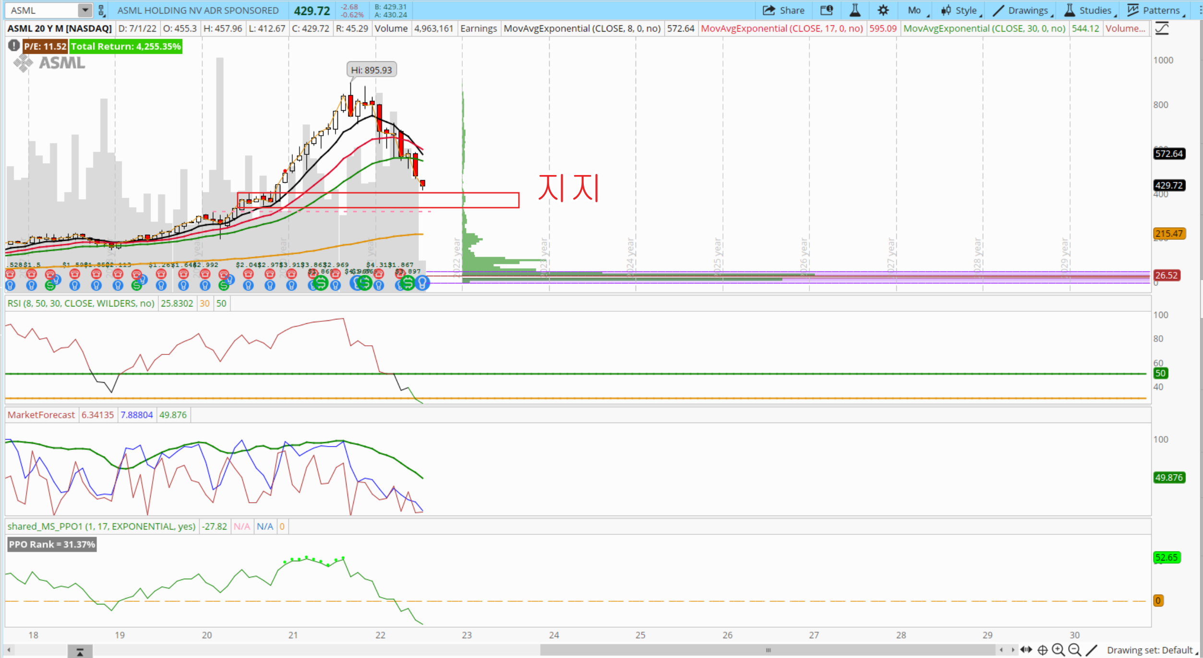
Task: Toggle the chart warning exclamation badge
Action: [13, 46]
